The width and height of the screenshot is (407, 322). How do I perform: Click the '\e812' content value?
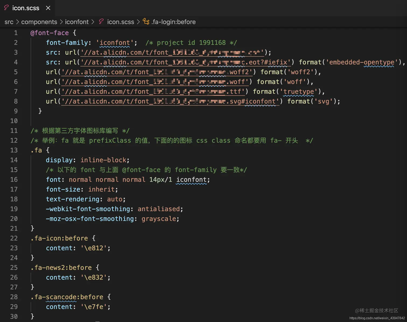coord(94,248)
